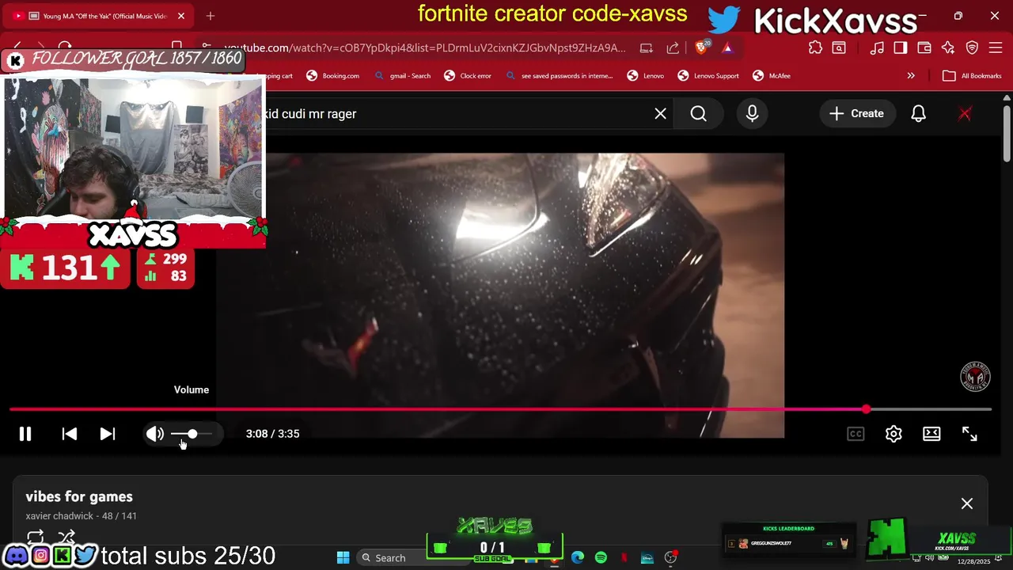1013x570 pixels.
Task: Open the tab search icon in the toolbar
Action: [839, 48]
